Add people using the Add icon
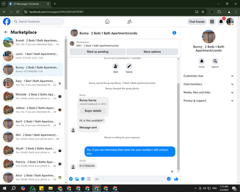240x192 pixels. pyautogui.click(x=116, y=66)
